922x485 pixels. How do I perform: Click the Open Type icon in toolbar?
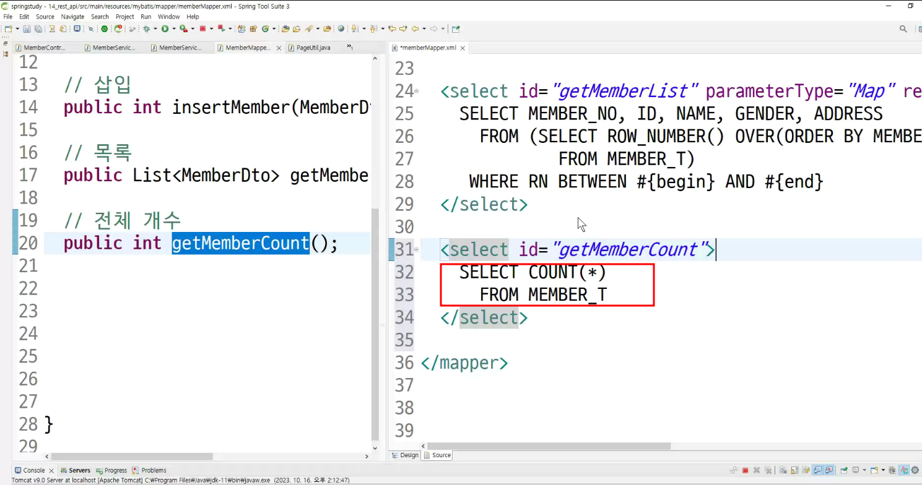(x=285, y=28)
